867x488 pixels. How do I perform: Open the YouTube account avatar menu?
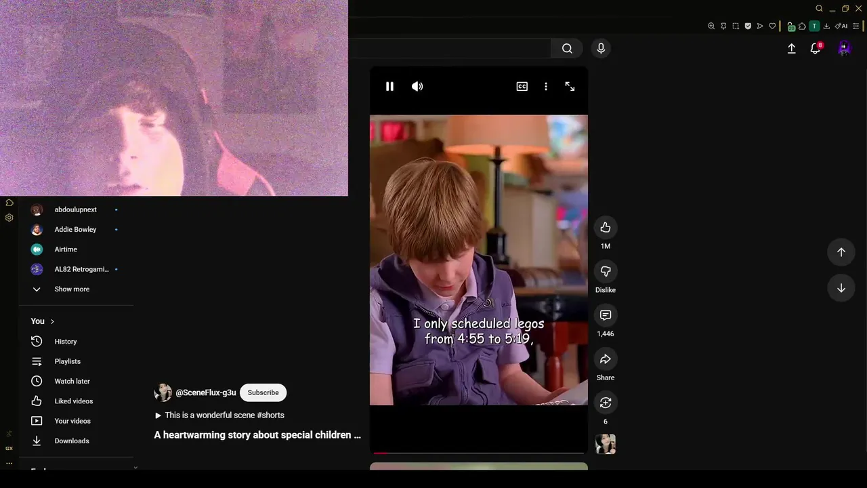(844, 48)
